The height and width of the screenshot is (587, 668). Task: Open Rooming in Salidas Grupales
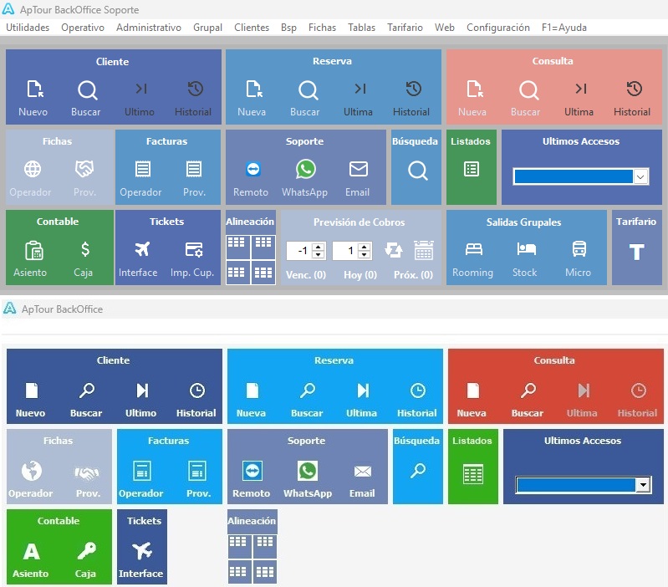tap(473, 259)
